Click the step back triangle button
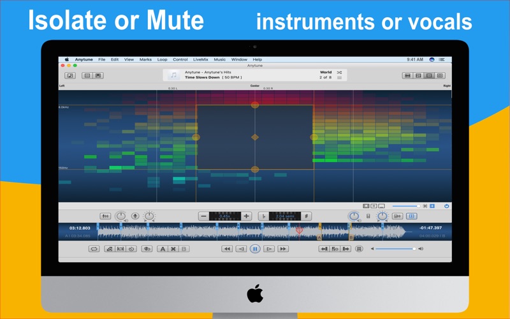Image resolution: width=510 pixels, height=319 pixels. click(x=241, y=249)
